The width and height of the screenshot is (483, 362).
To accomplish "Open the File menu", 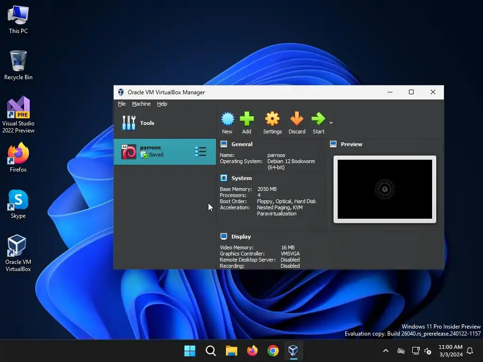I will [122, 104].
